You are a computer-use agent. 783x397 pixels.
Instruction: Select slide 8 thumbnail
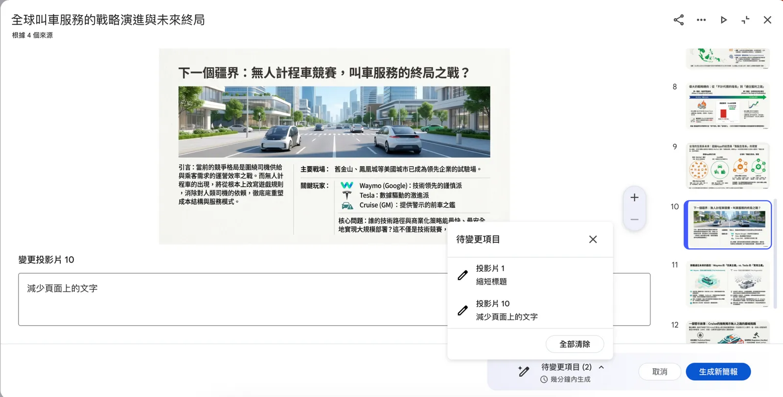pyautogui.click(x=728, y=106)
